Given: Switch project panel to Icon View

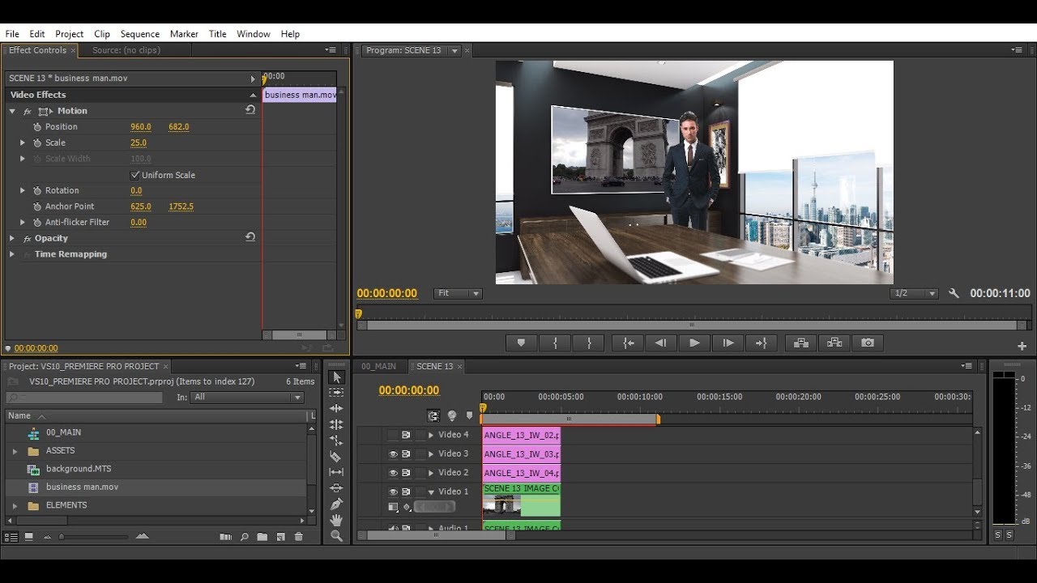Looking at the screenshot, I should 29,536.
